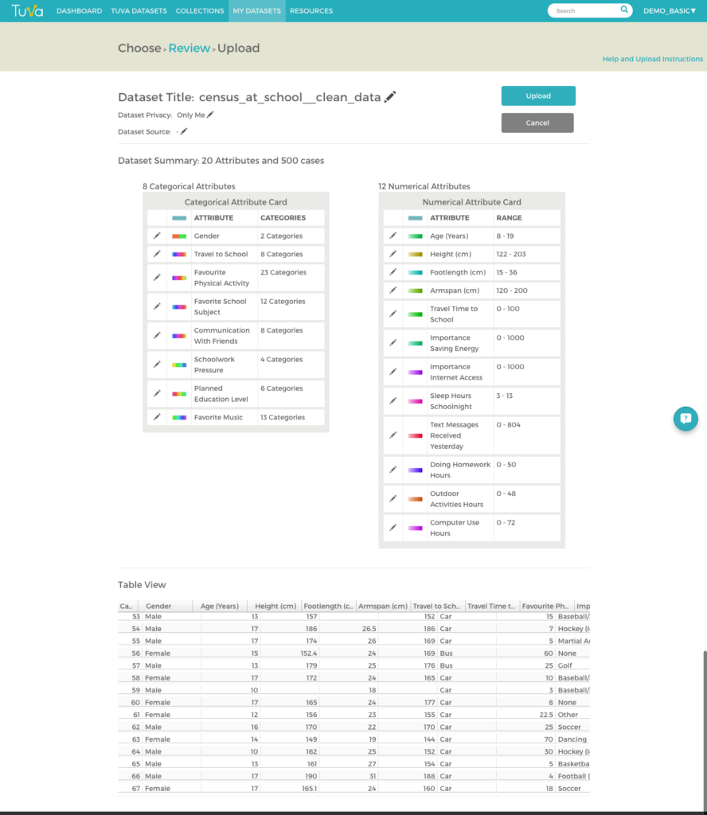Edit the Gender attribute pencil icon
This screenshot has width=707, height=815.
click(157, 236)
